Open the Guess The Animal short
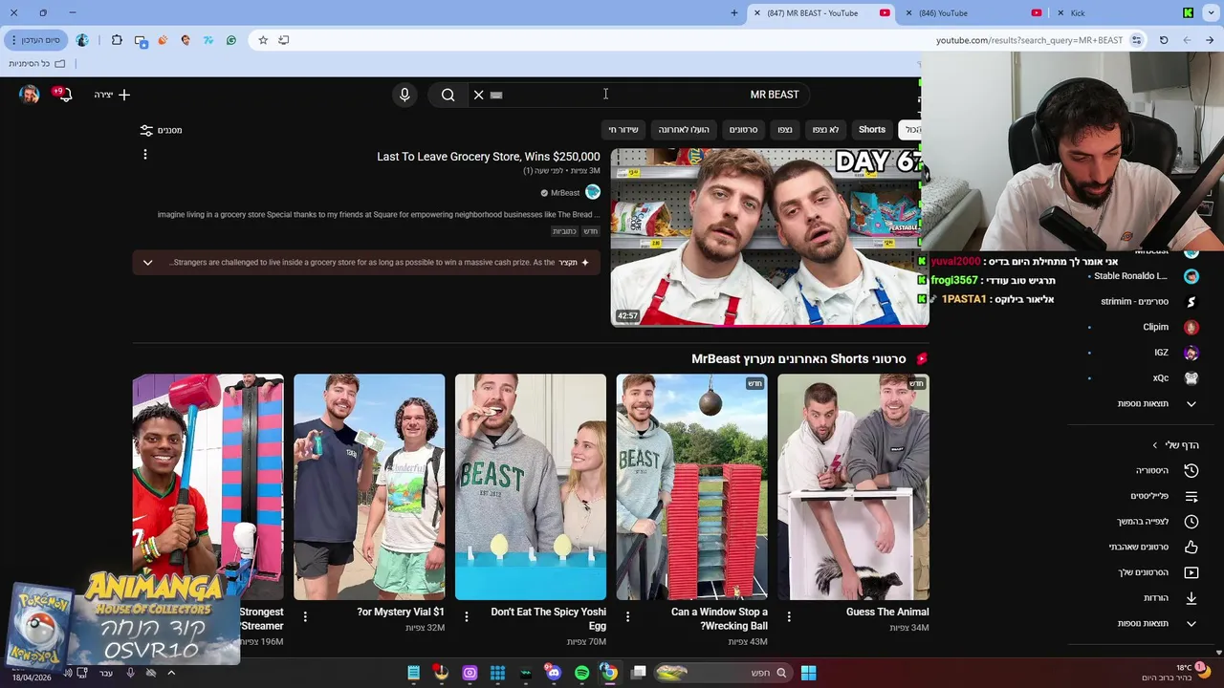 [853, 486]
